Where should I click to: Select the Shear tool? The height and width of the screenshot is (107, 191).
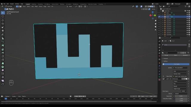tap(3, 81)
